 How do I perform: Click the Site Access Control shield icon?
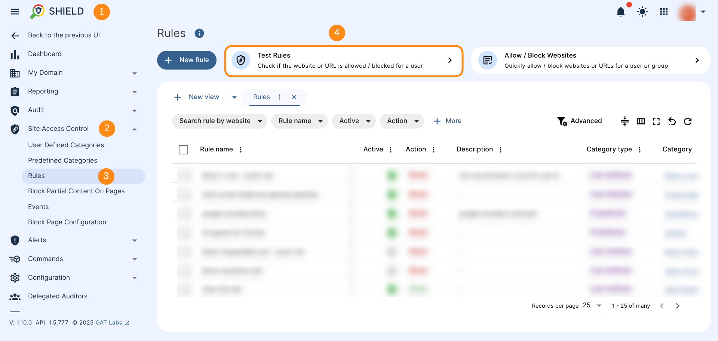(15, 129)
